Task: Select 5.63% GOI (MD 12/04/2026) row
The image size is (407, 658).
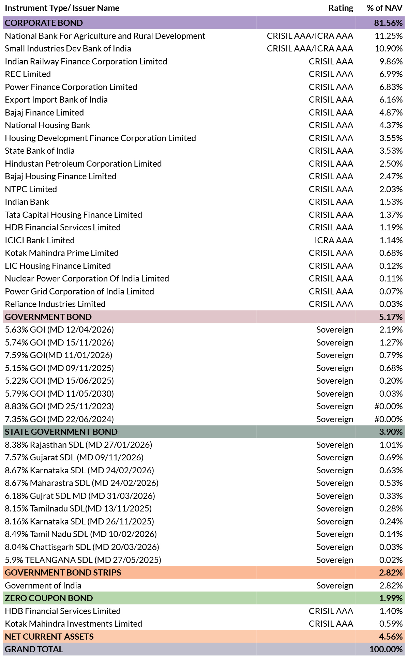Action: click(203, 330)
